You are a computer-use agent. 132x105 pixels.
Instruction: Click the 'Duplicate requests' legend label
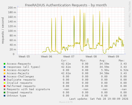[21, 80]
